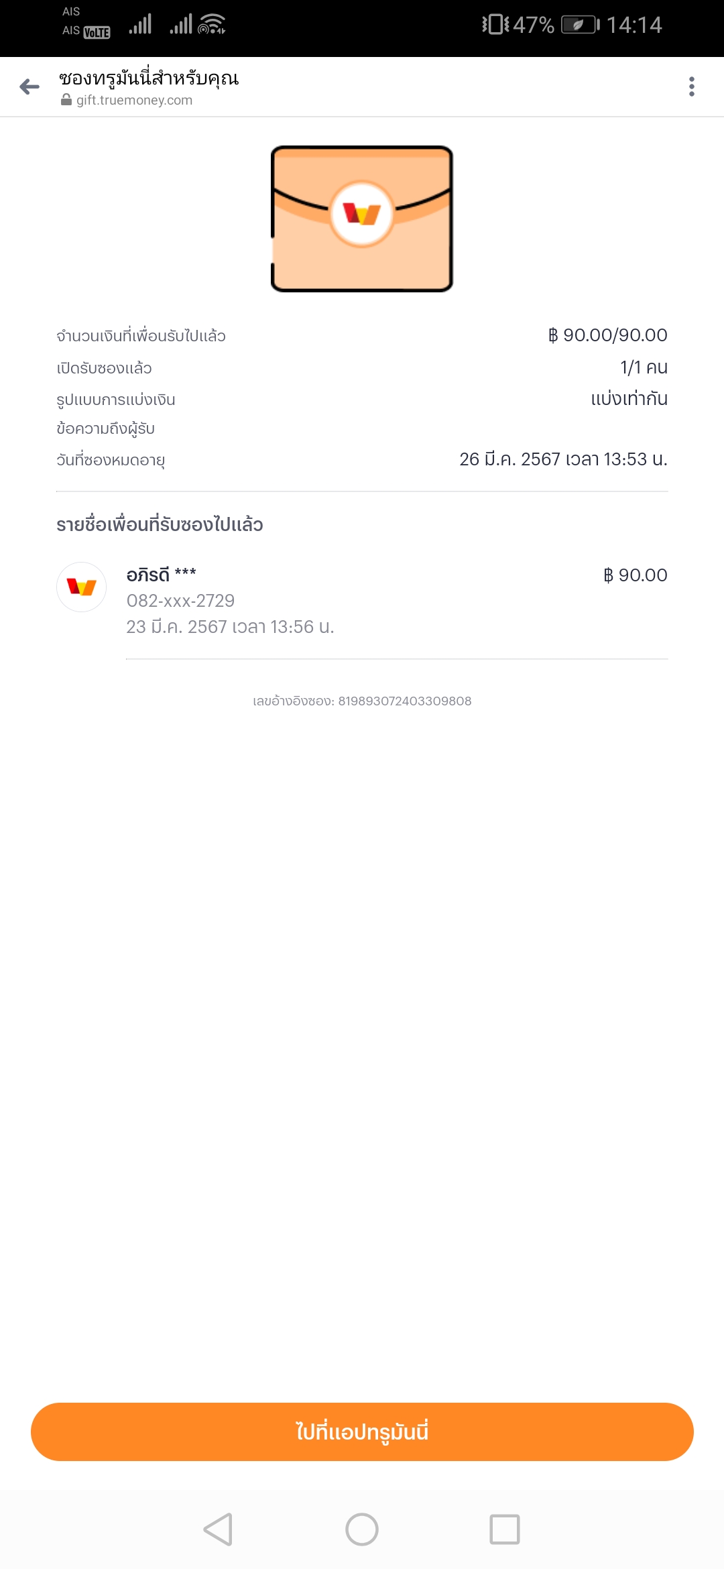The height and width of the screenshot is (1569, 724).
Task: Tap the Wi-Fi signal icon in status bar
Action: [x=211, y=24]
